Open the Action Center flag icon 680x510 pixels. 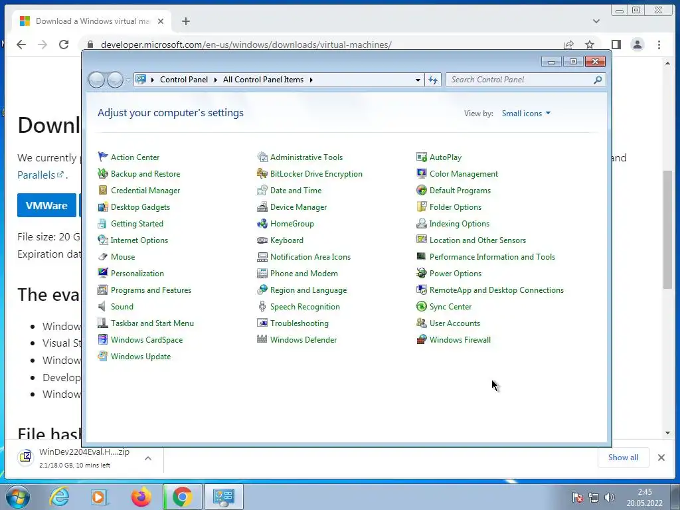[x=103, y=157]
